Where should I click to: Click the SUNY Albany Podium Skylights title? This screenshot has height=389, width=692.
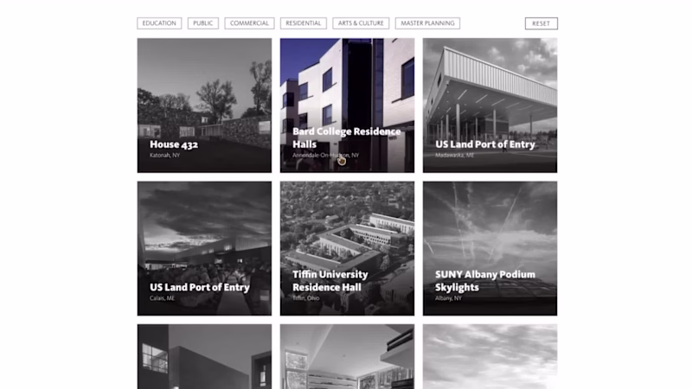(x=485, y=281)
